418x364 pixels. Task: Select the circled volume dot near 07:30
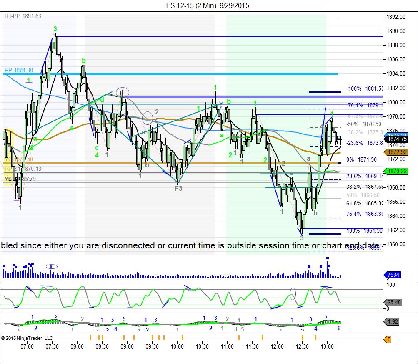coord(51,266)
